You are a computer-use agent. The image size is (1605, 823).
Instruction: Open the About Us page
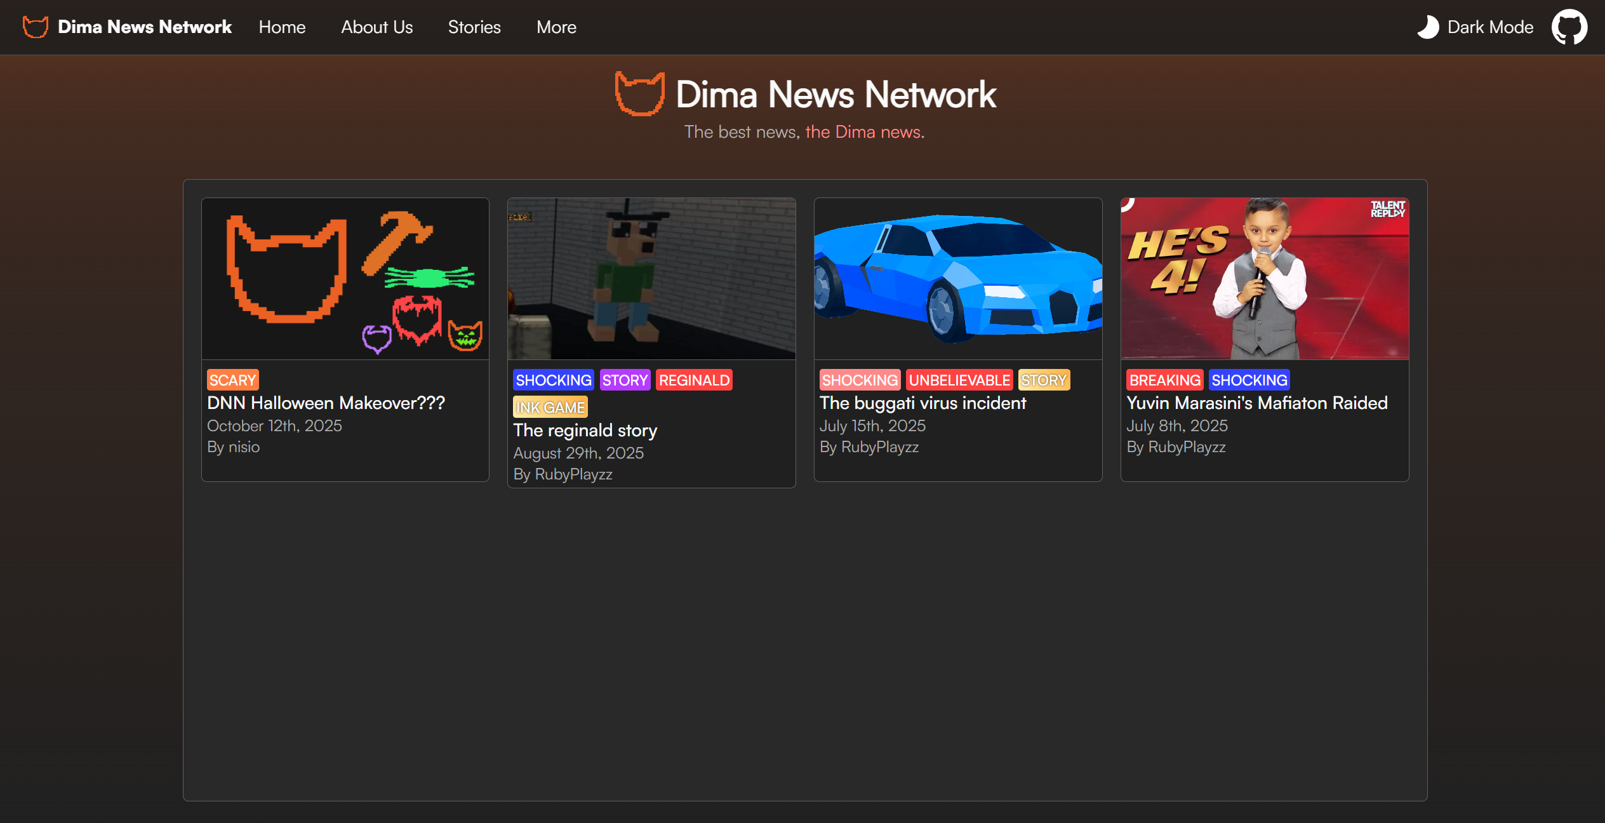tap(376, 27)
